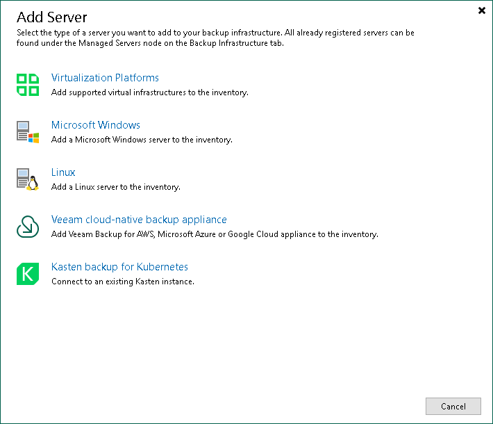
Task: Click the Linux penguin server icon
Action: coord(28,179)
